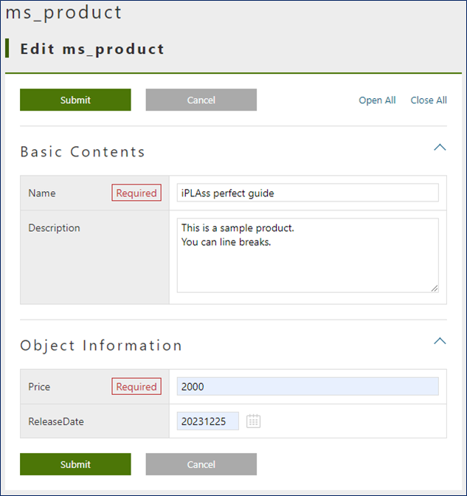Click the ReleaseDate field label
Screen dimensions: 467x496
(x=56, y=421)
